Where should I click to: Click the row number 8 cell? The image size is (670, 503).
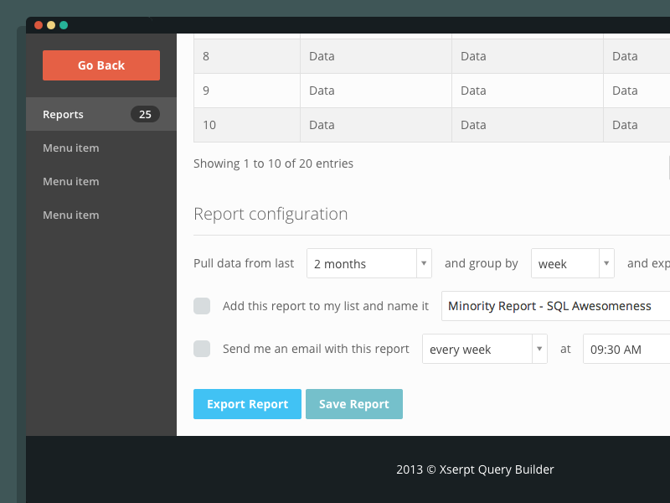pos(247,56)
